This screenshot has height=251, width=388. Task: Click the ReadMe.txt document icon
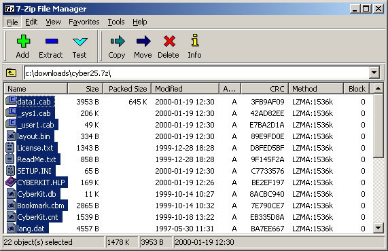10,159
